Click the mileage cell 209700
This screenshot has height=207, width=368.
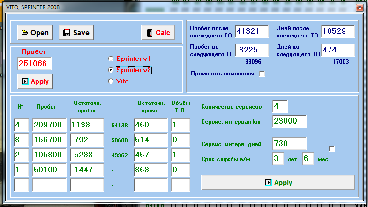click(x=49, y=125)
